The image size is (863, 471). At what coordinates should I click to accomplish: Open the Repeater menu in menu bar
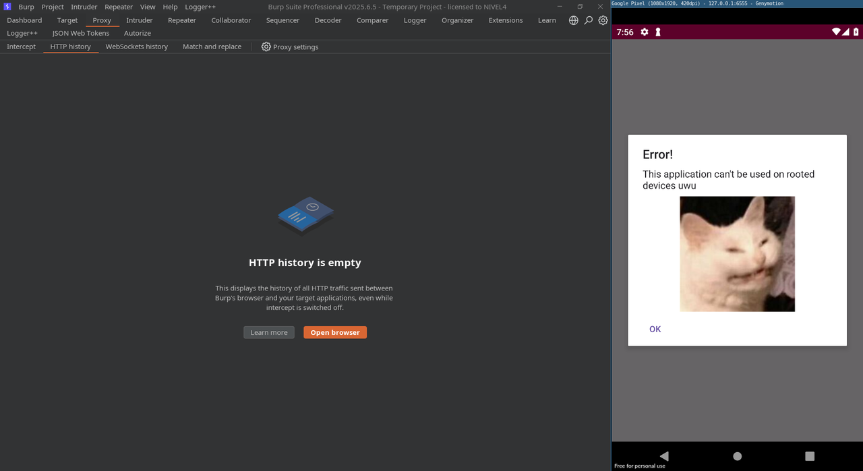click(x=119, y=7)
